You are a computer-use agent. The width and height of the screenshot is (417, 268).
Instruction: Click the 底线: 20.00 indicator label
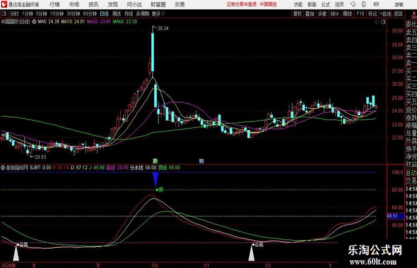(x=117, y=168)
